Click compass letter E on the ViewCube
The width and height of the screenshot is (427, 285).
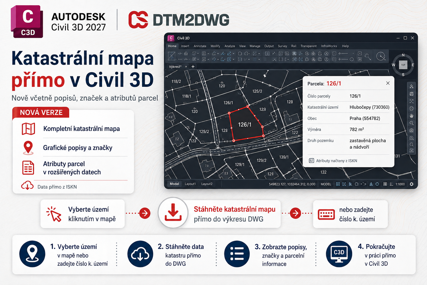pyautogui.click(x=413, y=65)
